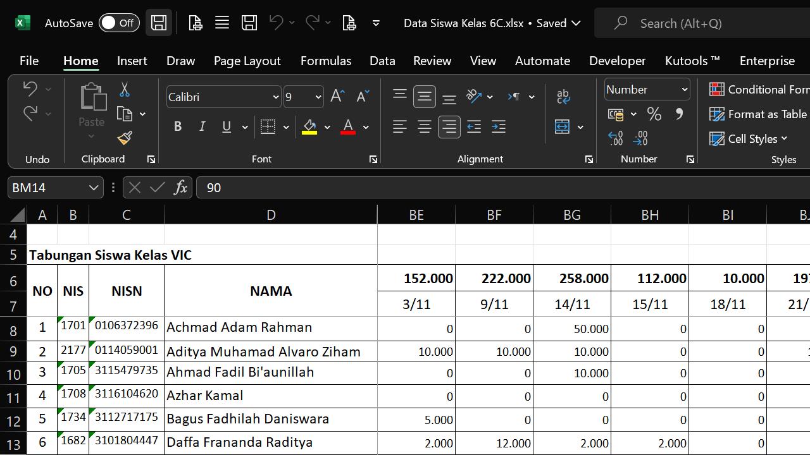Click the Wrap Text icon
This screenshot has height=455, width=810.
point(563,96)
